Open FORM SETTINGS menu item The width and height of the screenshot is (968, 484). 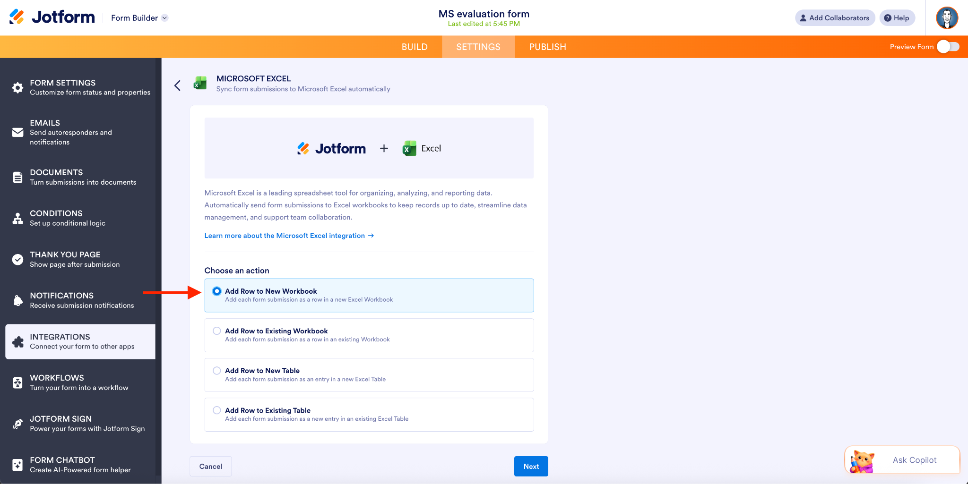[x=80, y=87]
